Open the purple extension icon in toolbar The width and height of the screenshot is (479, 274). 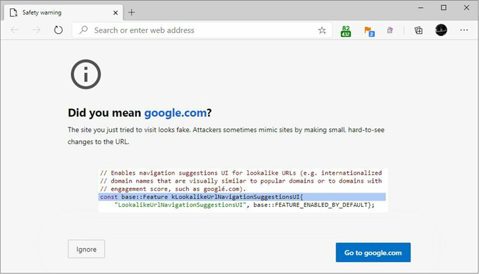click(x=390, y=30)
